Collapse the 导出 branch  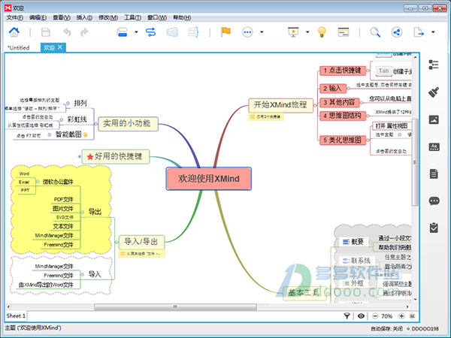tap(82, 212)
